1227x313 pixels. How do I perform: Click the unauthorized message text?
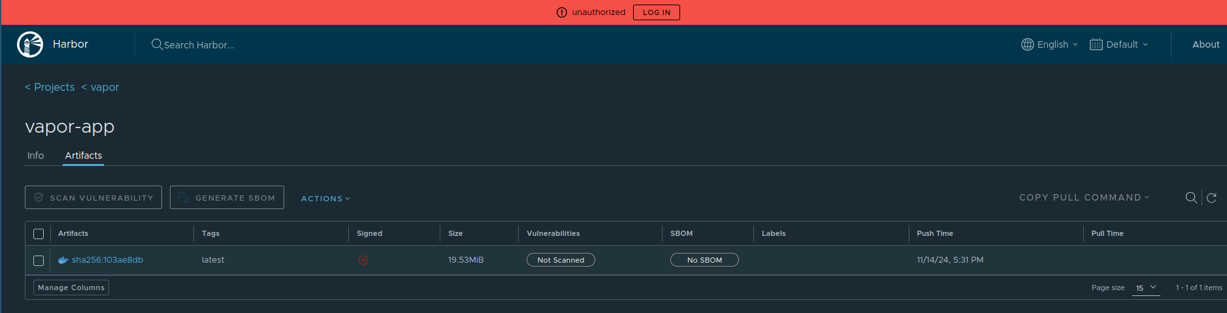coord(598,12)
